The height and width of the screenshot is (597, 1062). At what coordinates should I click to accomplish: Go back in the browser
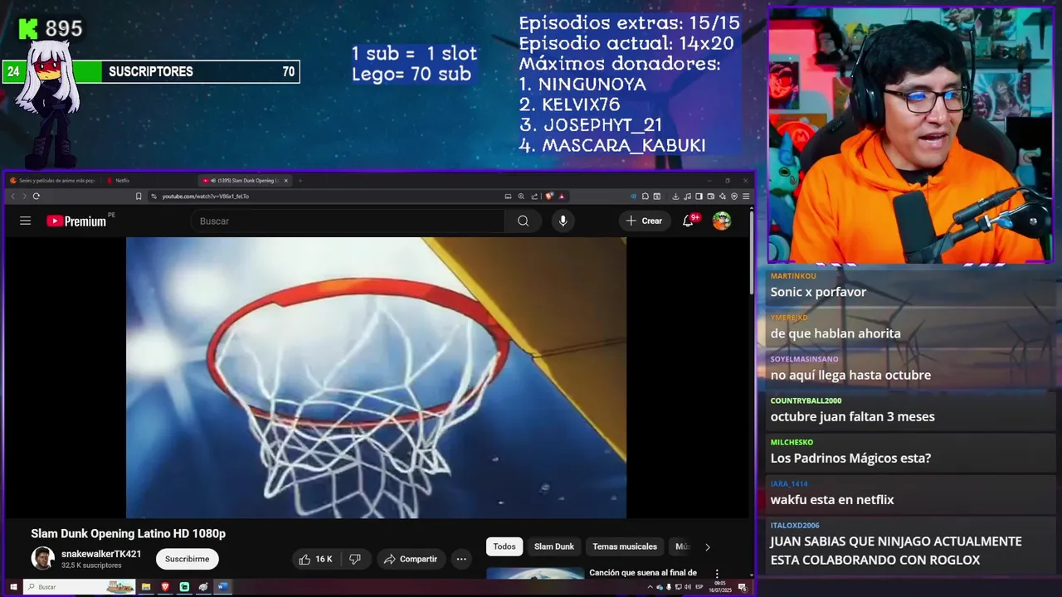(x=12, y=197)
